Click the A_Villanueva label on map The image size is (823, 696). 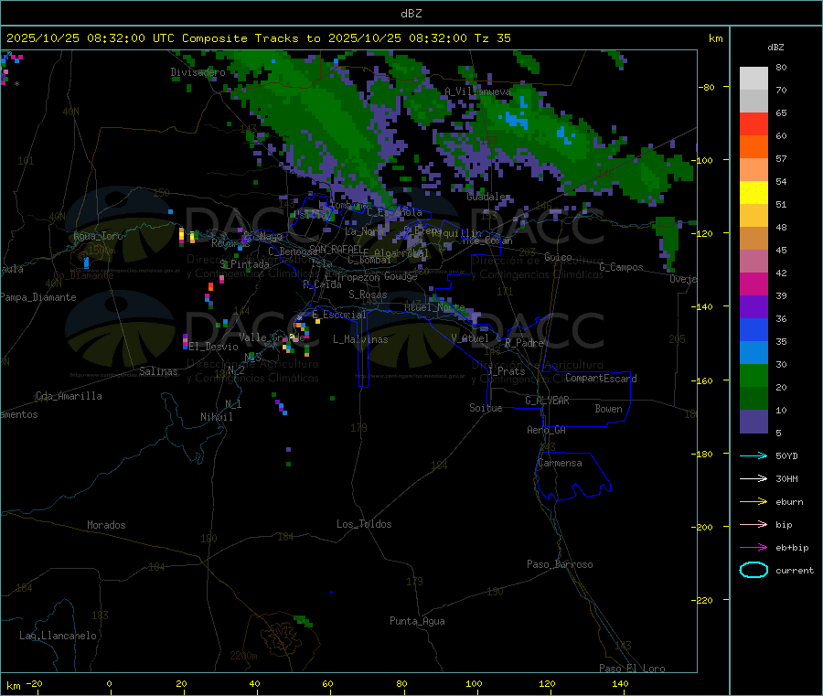[x=477, y=91]
